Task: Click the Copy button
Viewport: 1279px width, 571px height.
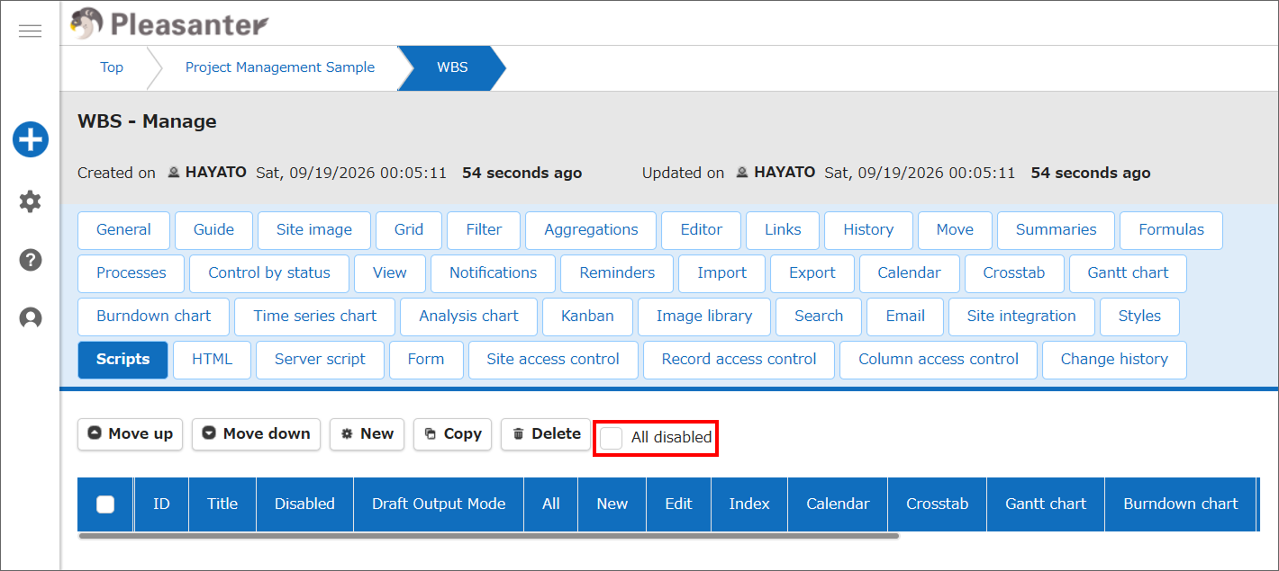Action: tap(453, 434)
